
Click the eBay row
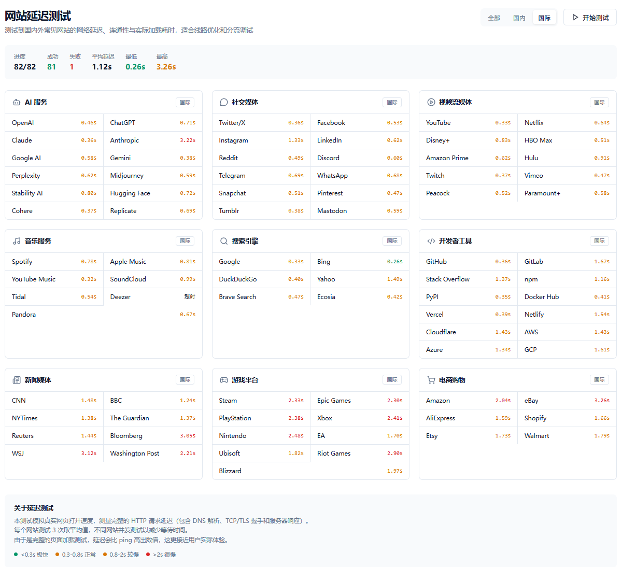click(567, 401)
